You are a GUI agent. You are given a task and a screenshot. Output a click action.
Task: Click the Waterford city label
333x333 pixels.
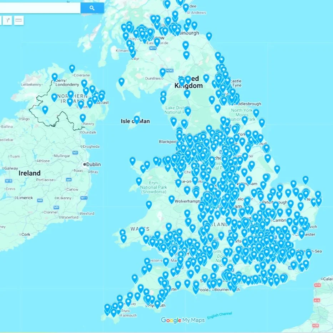point(70,217)
